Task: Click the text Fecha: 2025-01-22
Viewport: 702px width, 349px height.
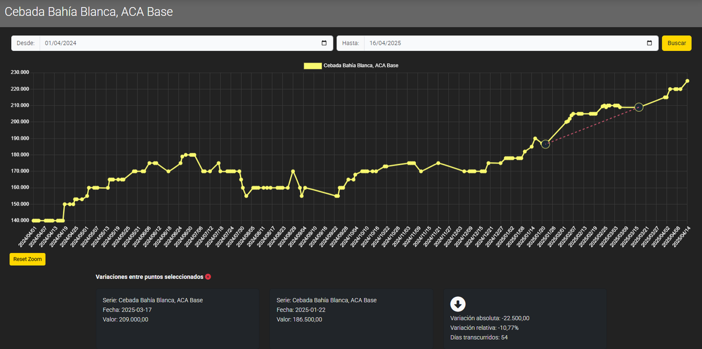Action: pos(301,310)
